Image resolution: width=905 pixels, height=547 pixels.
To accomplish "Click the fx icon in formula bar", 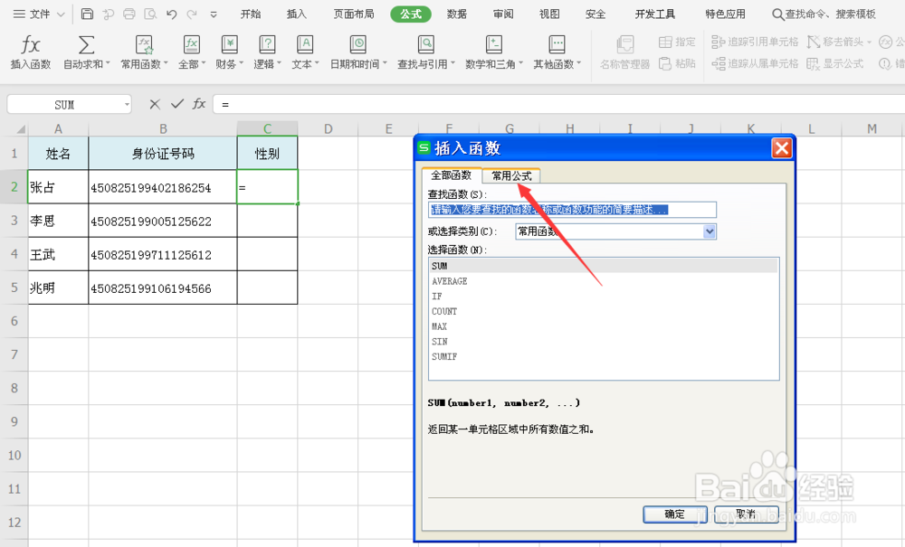I will click(199, 104).
